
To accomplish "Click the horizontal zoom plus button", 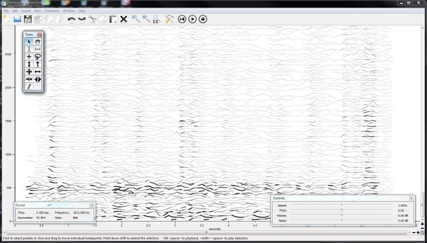I will click(x=418, y=232).
